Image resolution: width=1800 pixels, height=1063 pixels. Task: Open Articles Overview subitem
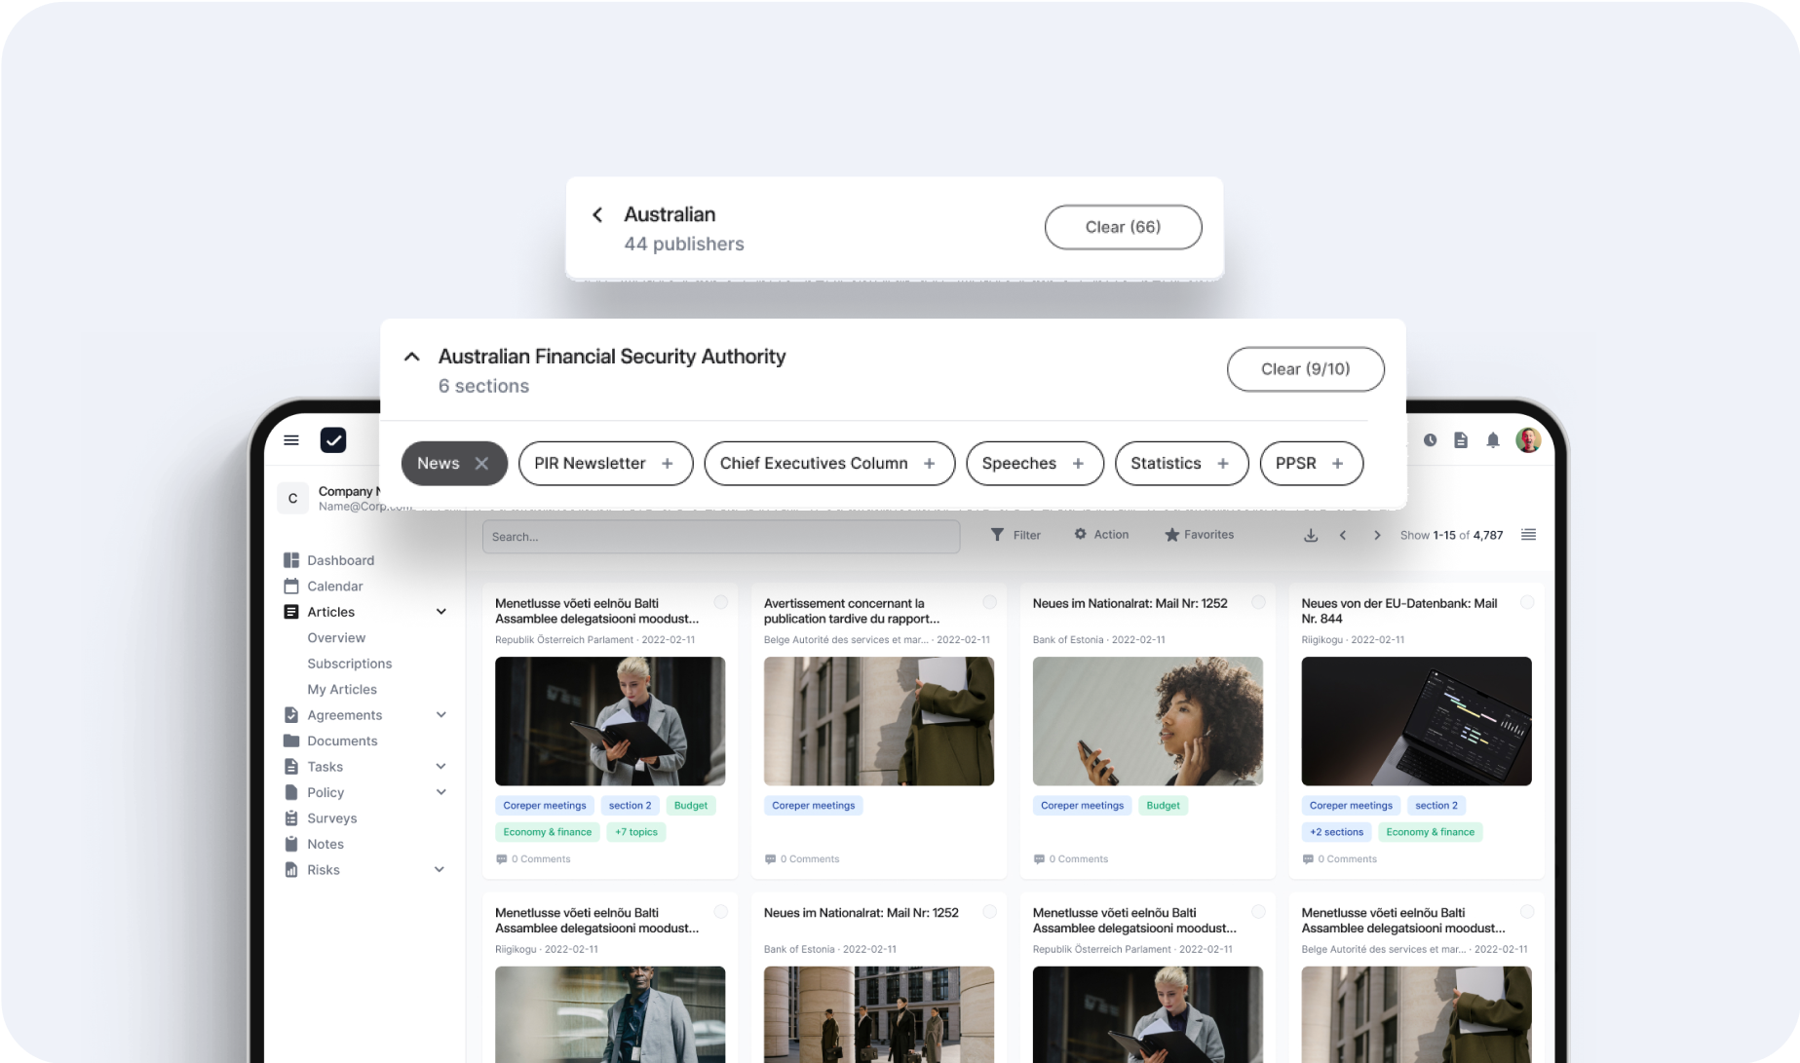pyautogui.click(x=336, y=638)
